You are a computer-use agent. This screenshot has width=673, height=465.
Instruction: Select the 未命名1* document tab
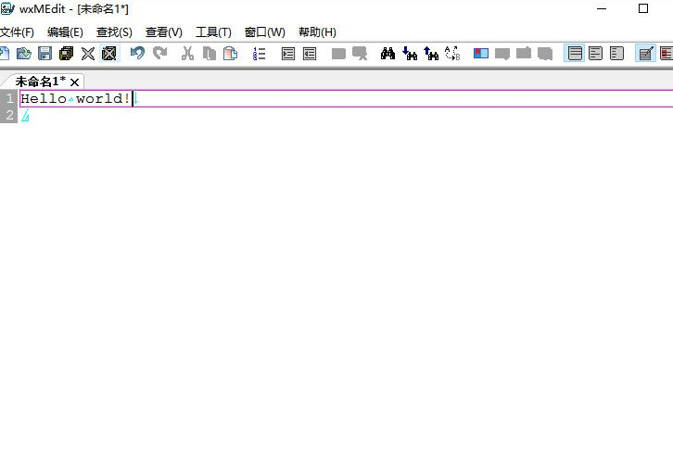click(x=41, y=82)
